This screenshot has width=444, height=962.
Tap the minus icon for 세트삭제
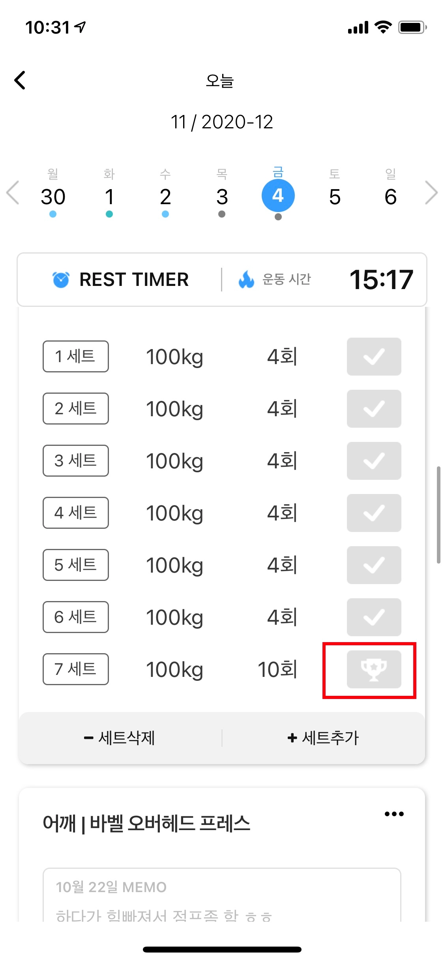tap(89, 738)
